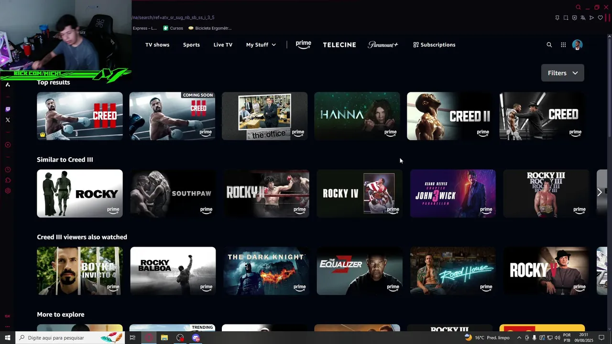Click the page scrollbar up arrow
612x344 pixels.
click(609, 37)
